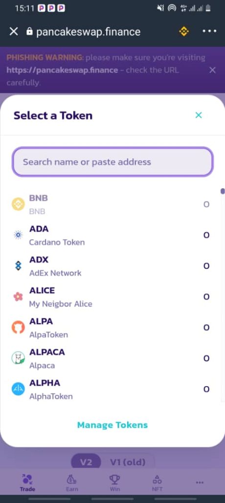Image resolution: width=225 pixels, height=503 pixels.
Task: Click the token list scrollbar handle
Action: click(x=223, y=191)
